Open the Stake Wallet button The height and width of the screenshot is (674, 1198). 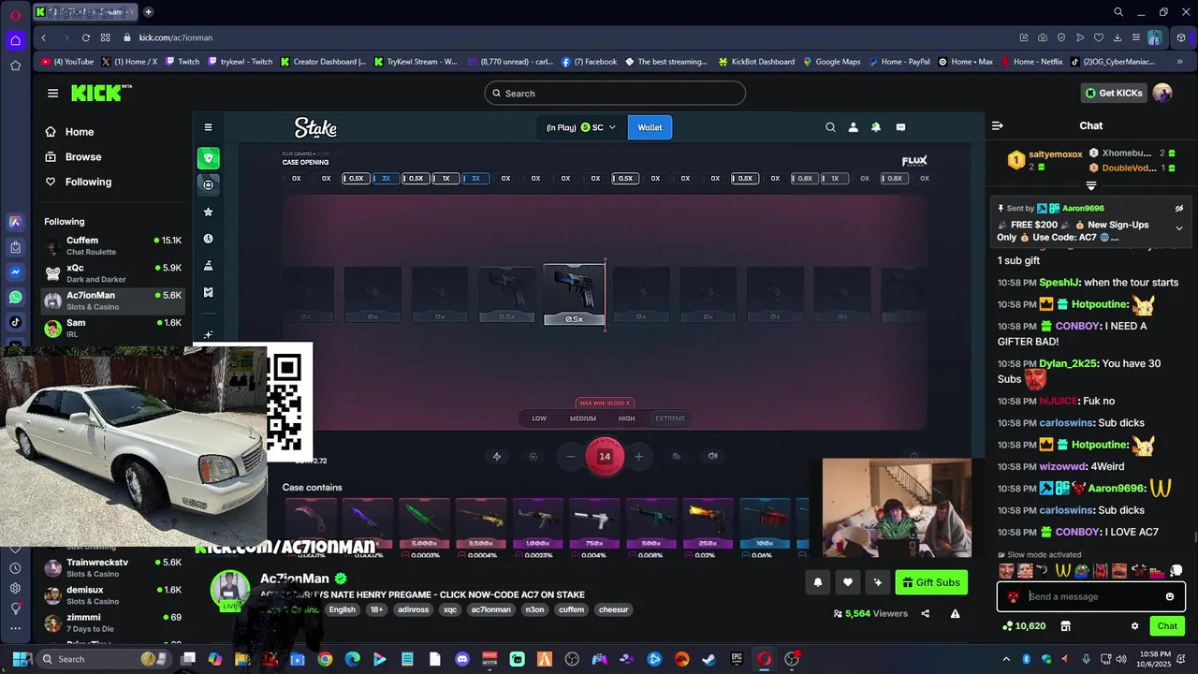tap(650, 127)
